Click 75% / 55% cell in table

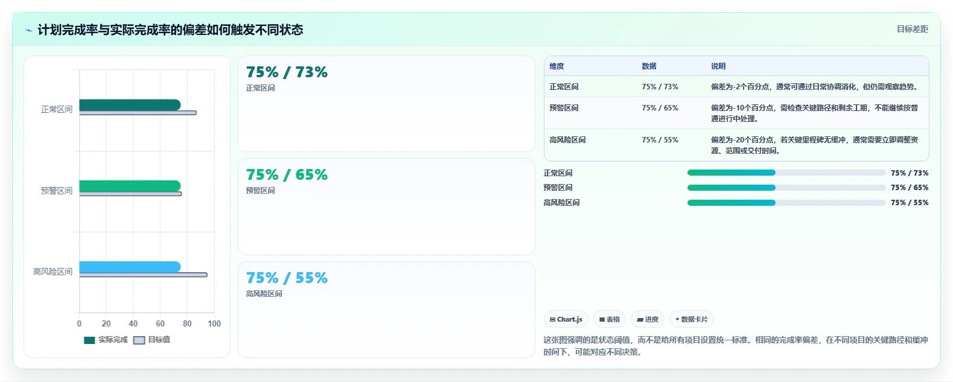point(660,140)
